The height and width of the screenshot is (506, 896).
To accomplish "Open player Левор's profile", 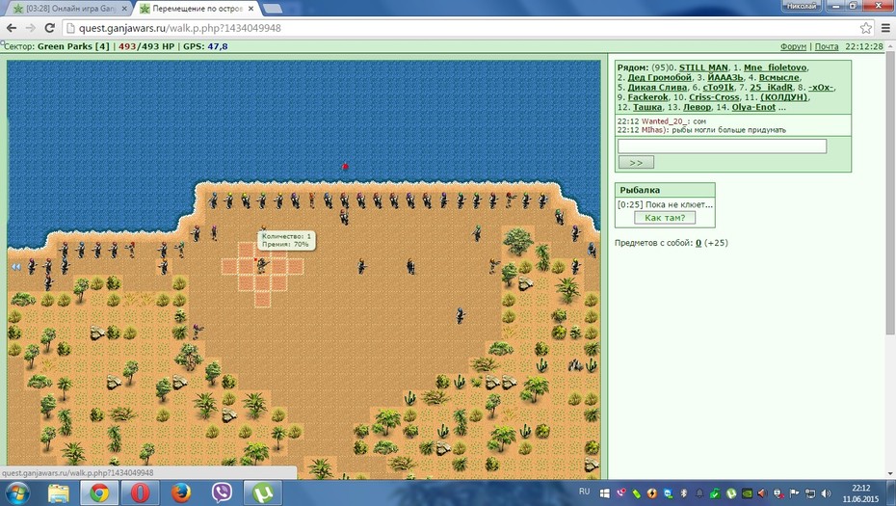I will point(698,107).
